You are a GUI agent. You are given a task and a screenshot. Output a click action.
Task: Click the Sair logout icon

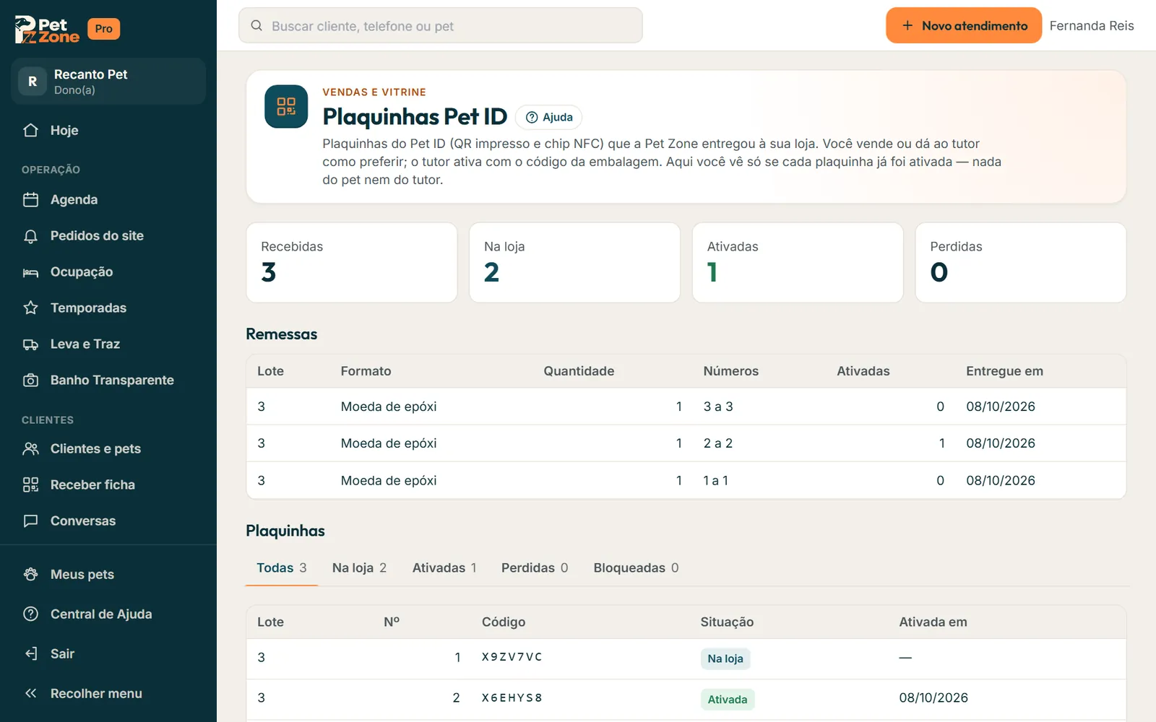(x=30, y=653)
